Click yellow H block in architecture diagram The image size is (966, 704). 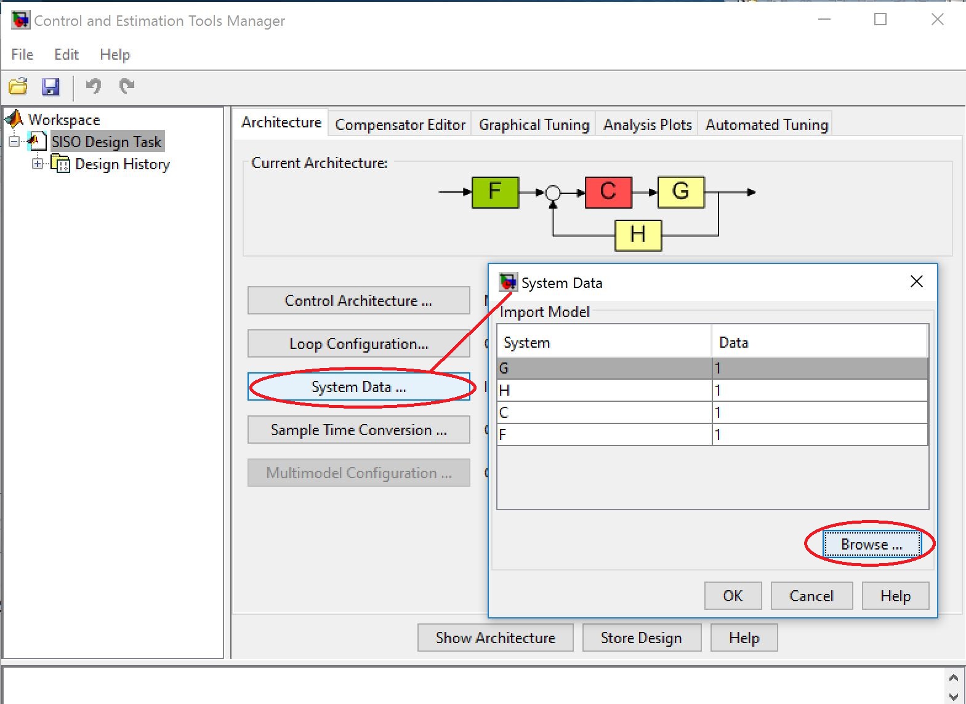coord(638,235)
